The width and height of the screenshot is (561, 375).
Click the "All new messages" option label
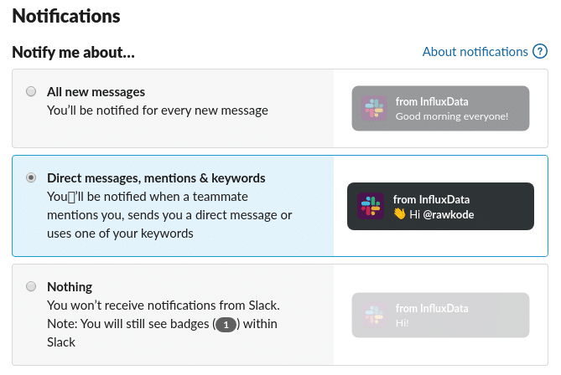point(96,91)
